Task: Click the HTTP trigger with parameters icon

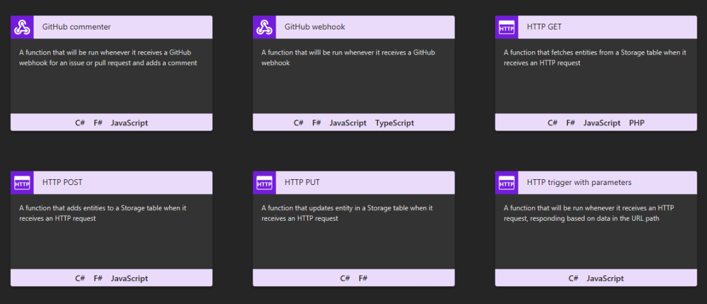Action: coord(506,183)
